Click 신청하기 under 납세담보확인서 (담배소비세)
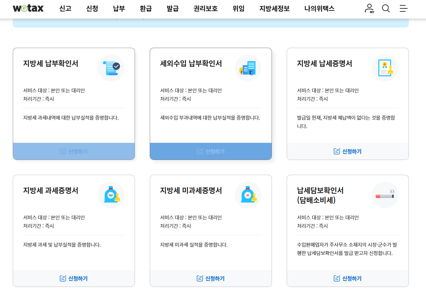 (348, 278)
